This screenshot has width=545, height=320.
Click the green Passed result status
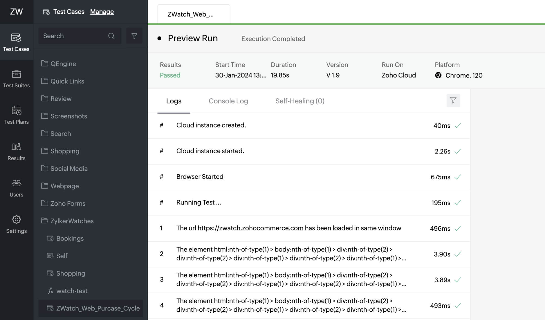pos(170,75)
